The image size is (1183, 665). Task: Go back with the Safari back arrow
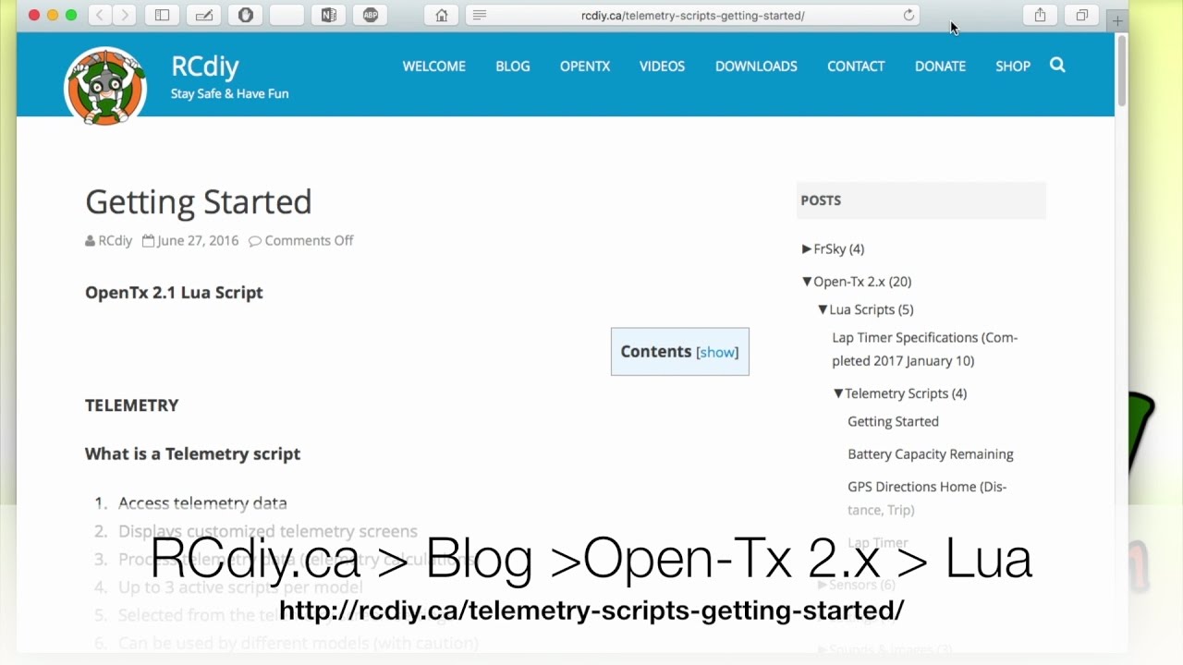[100, 15]
